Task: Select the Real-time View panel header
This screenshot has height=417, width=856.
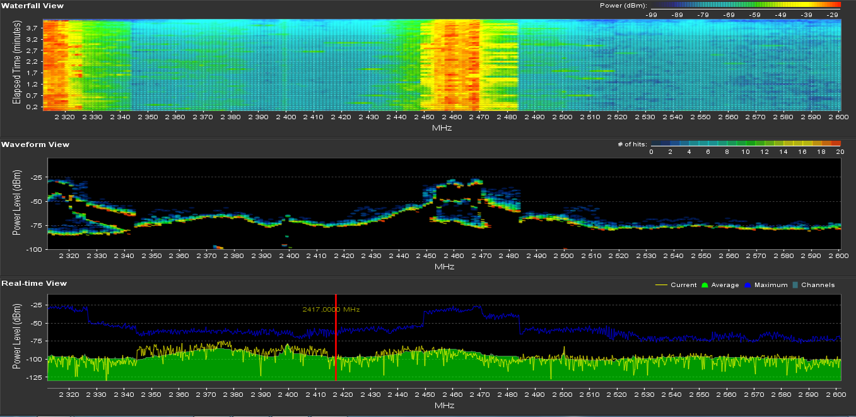Action: point(34,283)
